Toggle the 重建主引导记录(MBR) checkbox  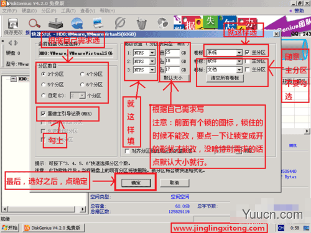pos(43,114)
